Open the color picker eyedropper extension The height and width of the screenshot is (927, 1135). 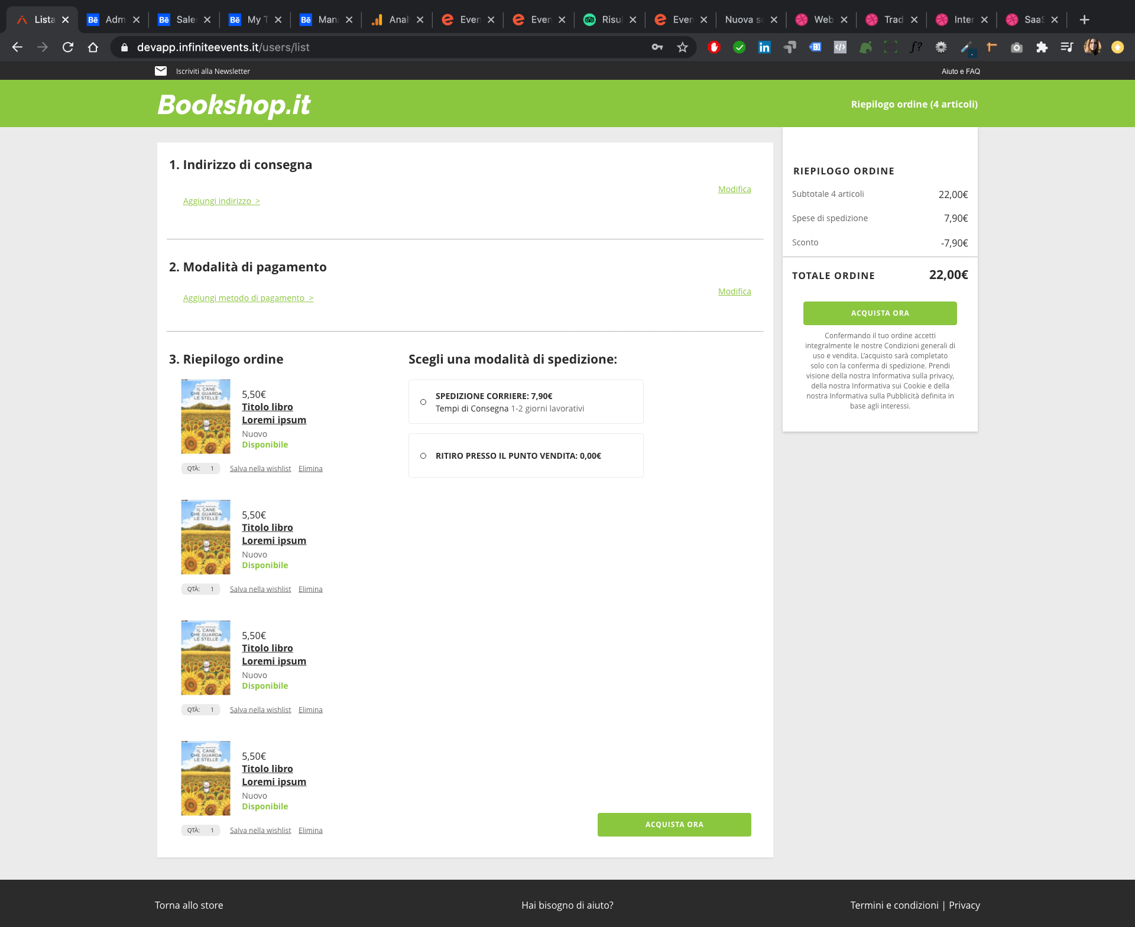pyautogui.click(x=967, y=47)
